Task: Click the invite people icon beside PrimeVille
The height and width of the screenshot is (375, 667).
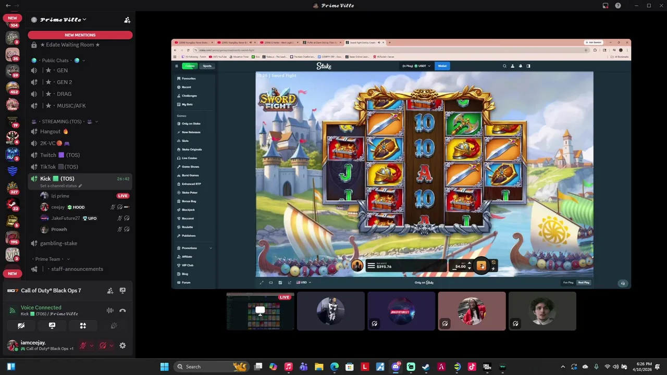Action: (x=127, y=20)
